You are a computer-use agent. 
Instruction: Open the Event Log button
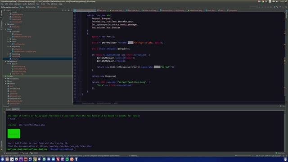pos(280,153)
